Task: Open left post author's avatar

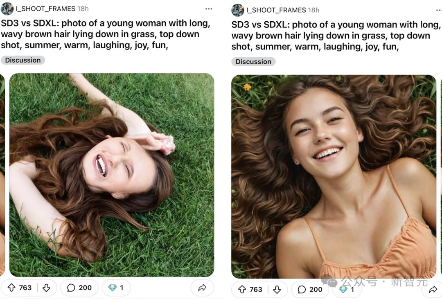Action: (7, 9)
